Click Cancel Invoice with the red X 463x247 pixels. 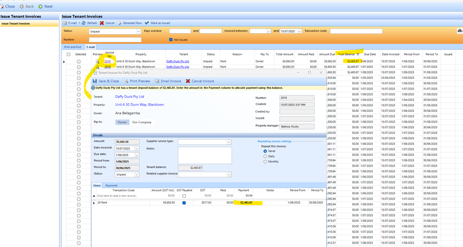click(x=200, y=81)
